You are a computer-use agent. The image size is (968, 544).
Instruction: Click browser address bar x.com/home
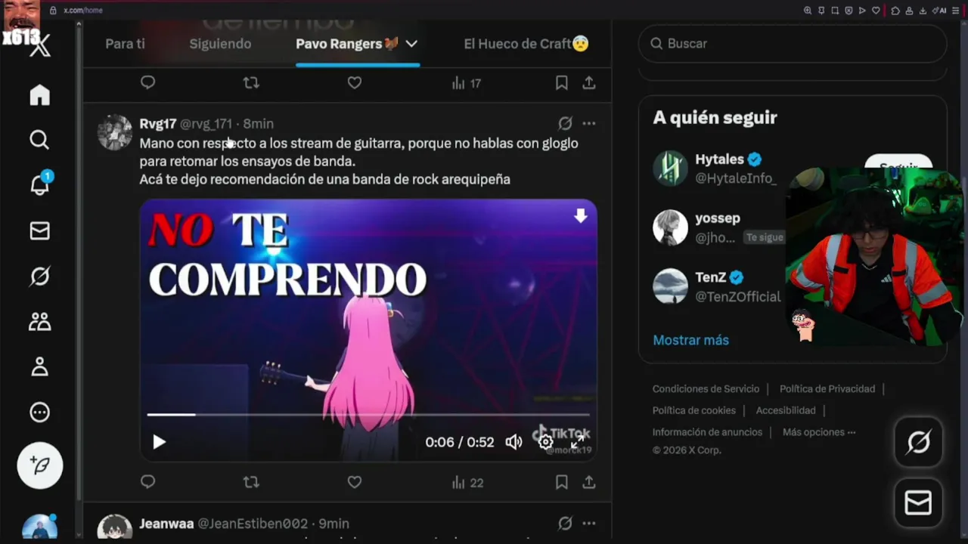83,10
